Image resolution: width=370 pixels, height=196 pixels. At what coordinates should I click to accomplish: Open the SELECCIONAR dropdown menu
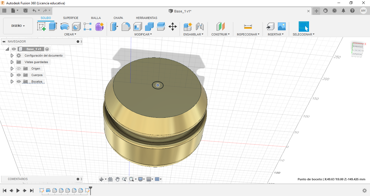[x=304, y=34]
